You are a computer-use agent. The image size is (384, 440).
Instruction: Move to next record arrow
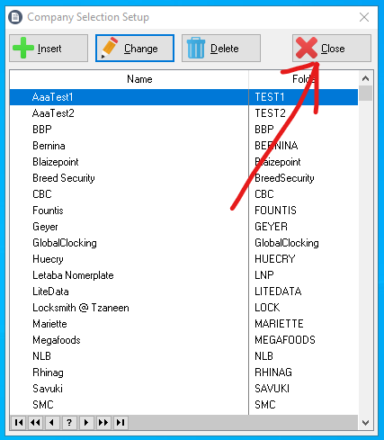click(x=86, y=423)
